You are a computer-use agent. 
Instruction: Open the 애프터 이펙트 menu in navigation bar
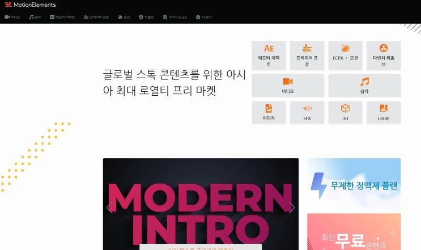click(x=62, y=17)
